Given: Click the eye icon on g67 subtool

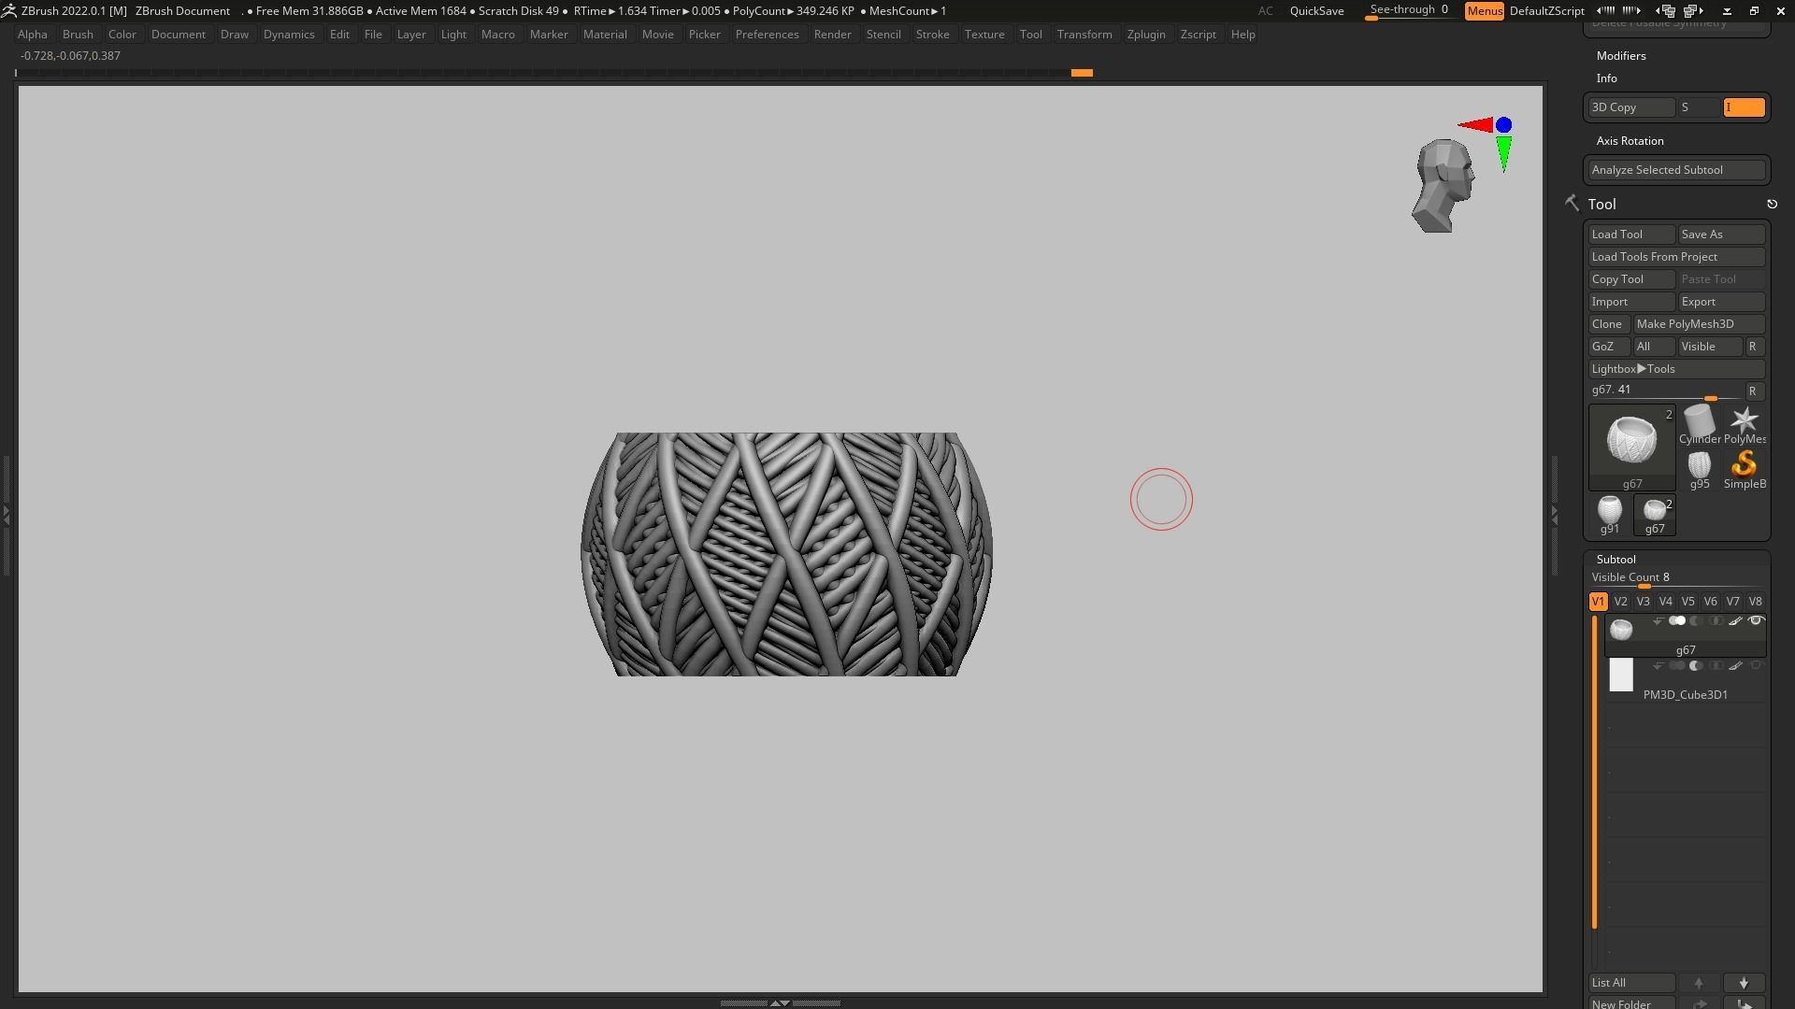Looking at the screenshot, I should tap(1756, 621).
